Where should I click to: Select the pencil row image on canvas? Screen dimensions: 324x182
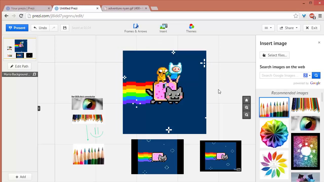(x=87, y=118)
